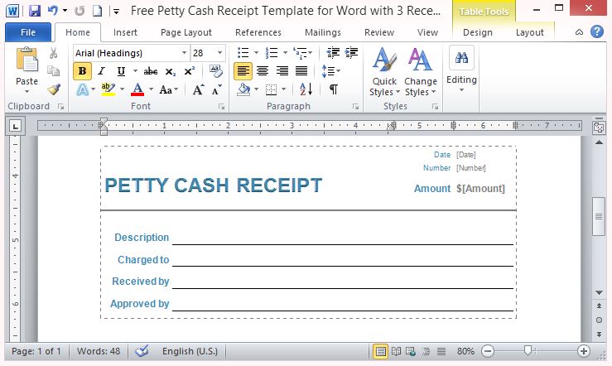
Task: Click the 80% zoom level button
Action: click(465, 351)
